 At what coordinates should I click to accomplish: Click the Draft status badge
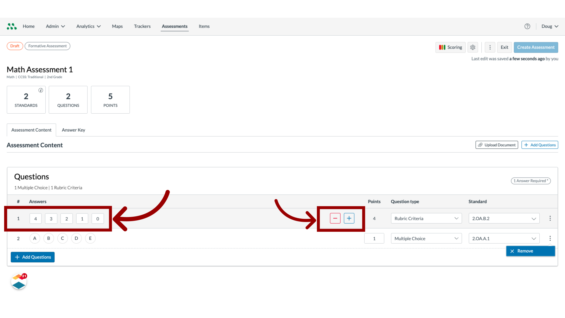[15, 46]
